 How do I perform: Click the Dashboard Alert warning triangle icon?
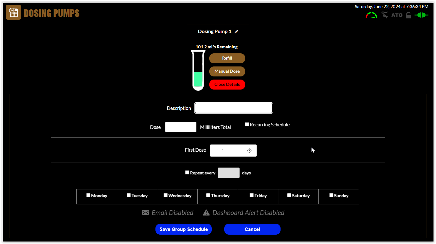206,213
